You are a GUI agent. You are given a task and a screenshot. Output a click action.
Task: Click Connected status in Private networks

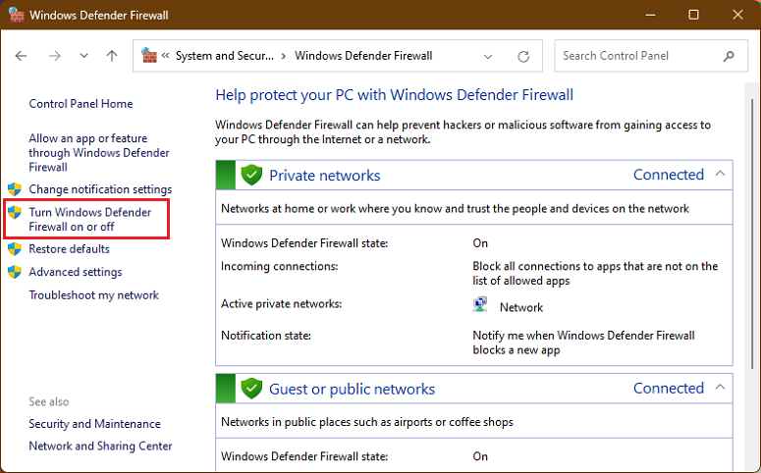tap(669, 175)
